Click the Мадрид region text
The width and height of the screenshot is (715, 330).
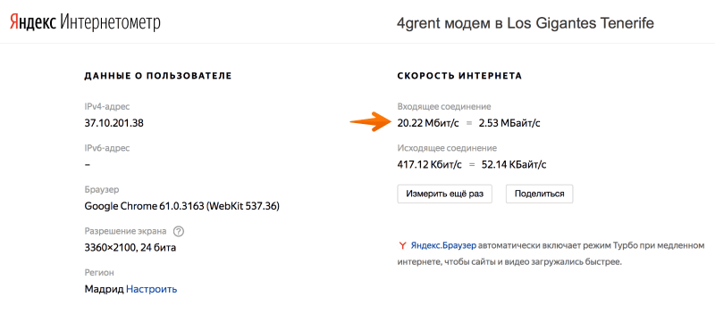(104, 289)
